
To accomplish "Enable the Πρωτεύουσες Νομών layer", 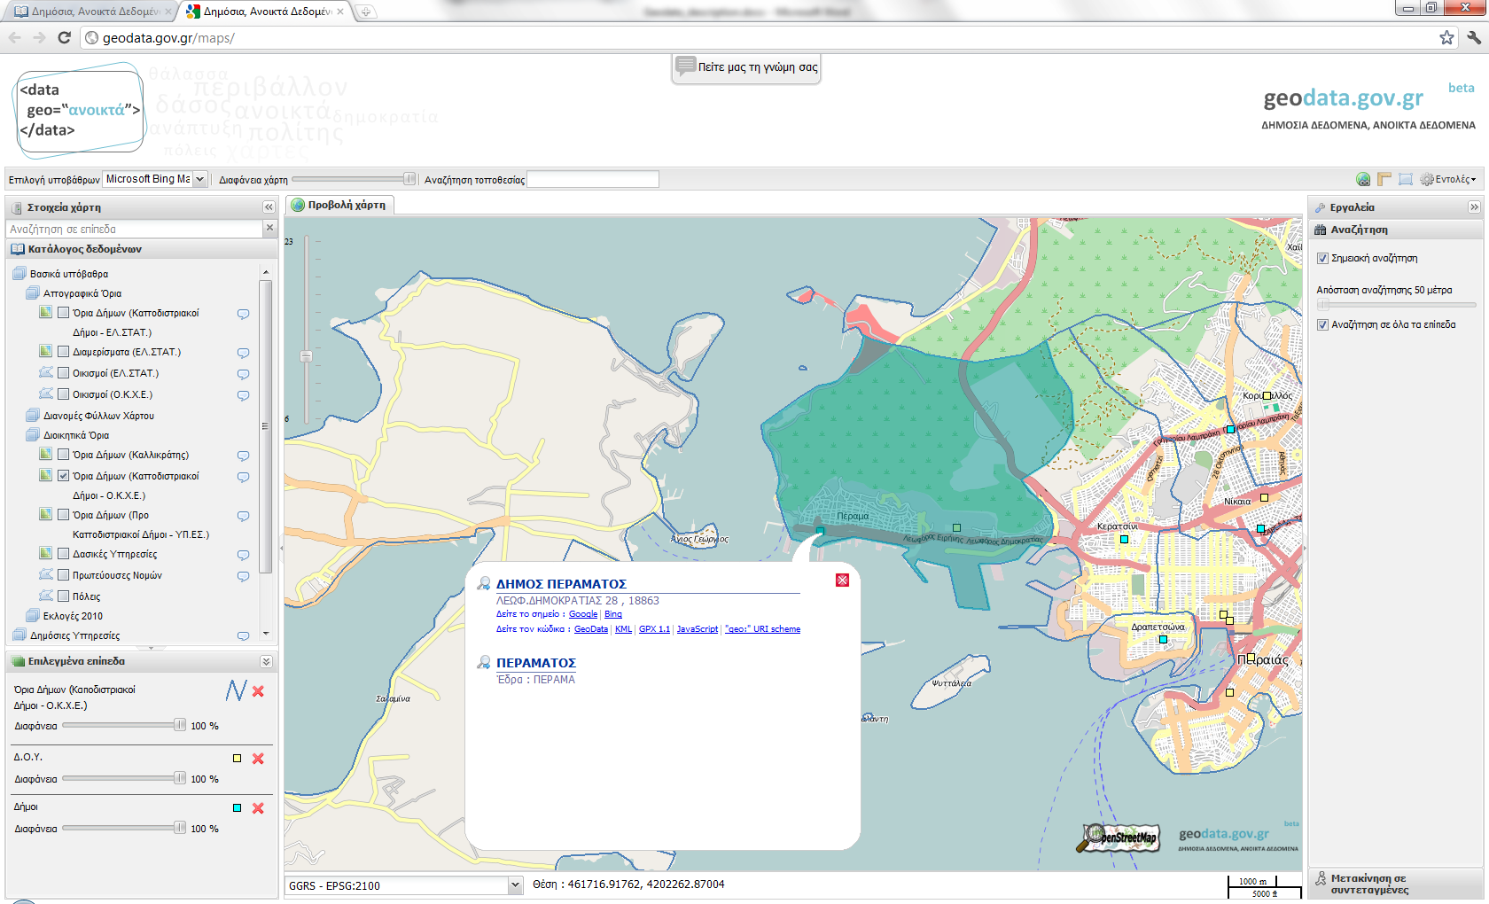I will coord(64,575).
